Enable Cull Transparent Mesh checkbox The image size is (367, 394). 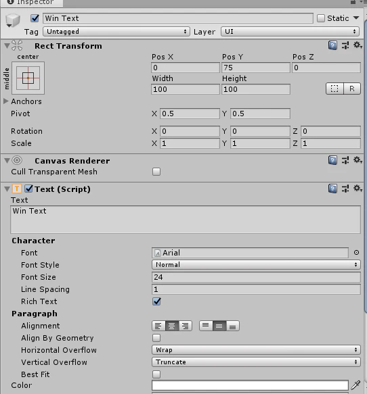(156, 172)
